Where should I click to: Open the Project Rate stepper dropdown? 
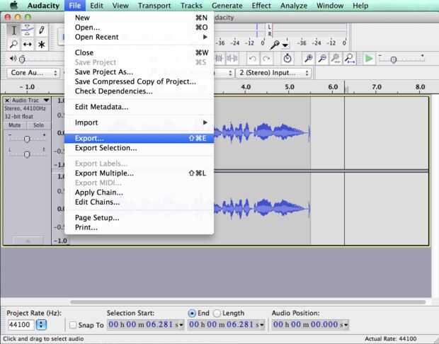42,325
